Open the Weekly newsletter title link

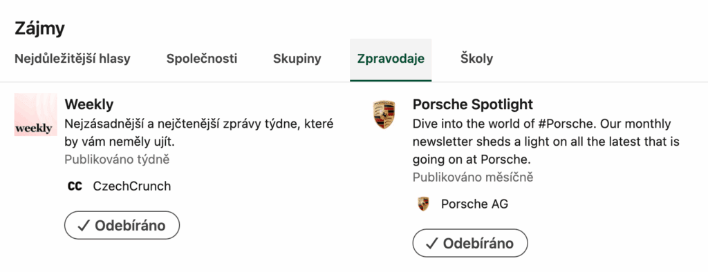[x=89, y=105]
